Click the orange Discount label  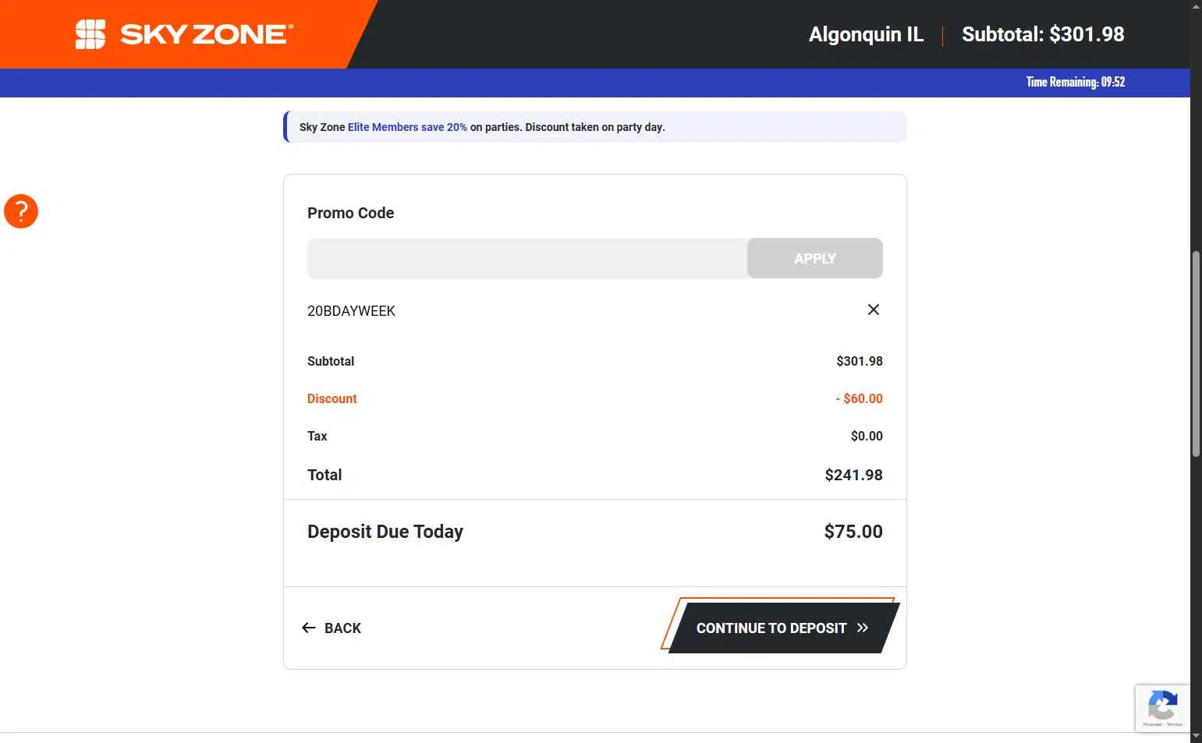(332, 398)
